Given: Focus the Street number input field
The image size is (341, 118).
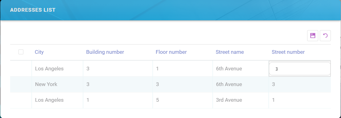Looking at the screenshot, I should pyautogui.click(x=300, y=69).
